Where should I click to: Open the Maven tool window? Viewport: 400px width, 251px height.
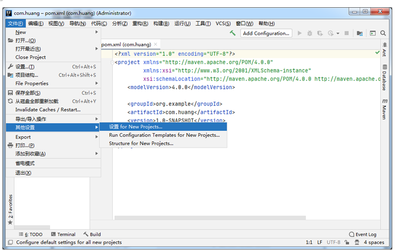pyautogui.click(x=384, y=109)
